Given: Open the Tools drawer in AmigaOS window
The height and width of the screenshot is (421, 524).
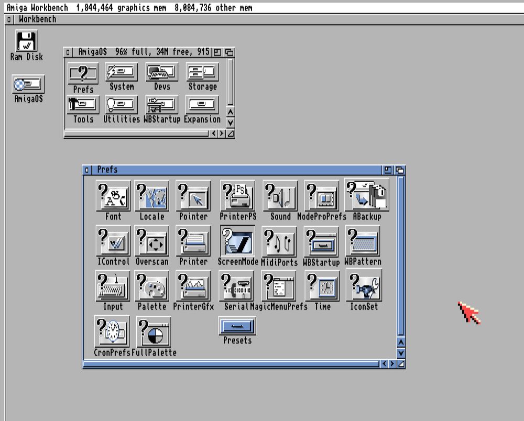Looking at the screenshot, I should 83,105.
